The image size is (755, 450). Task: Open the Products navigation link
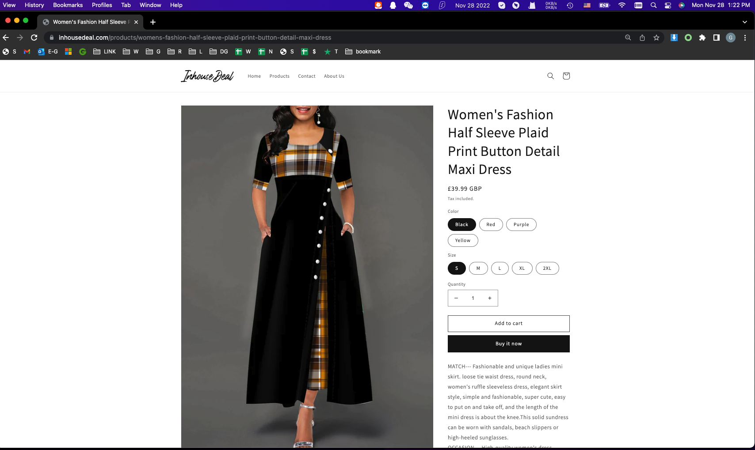279,76
